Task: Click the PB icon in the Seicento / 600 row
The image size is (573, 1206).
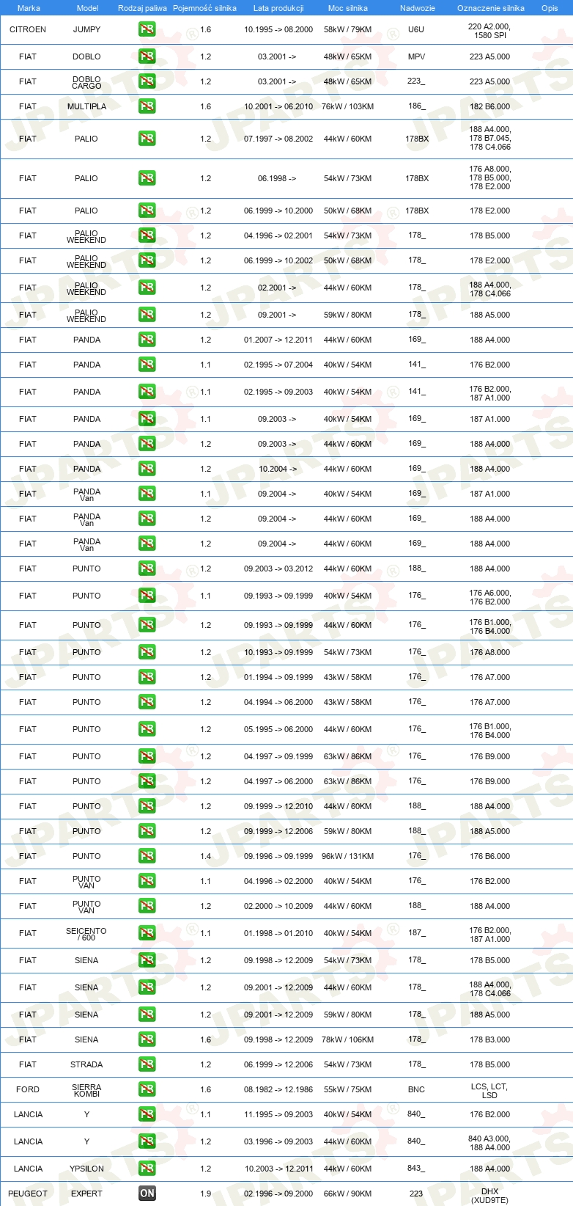Action: pos(147,933)
